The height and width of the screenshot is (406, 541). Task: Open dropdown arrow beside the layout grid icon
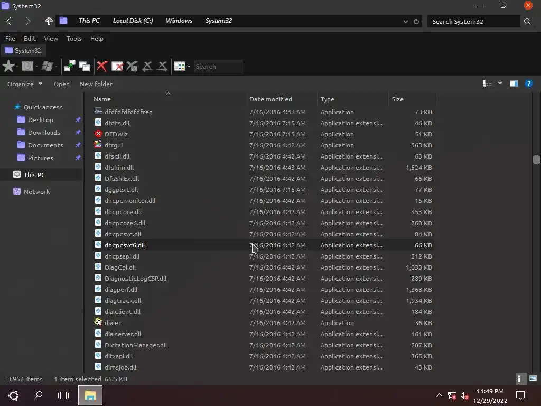[189, 66]
